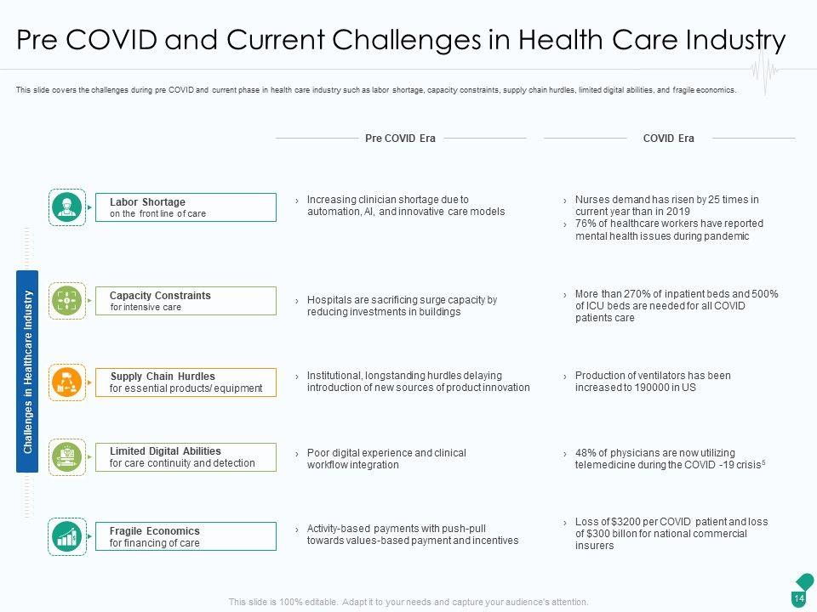Select the slide title text
This screenshot has height=612, width=817.
[x=401, y=40]
